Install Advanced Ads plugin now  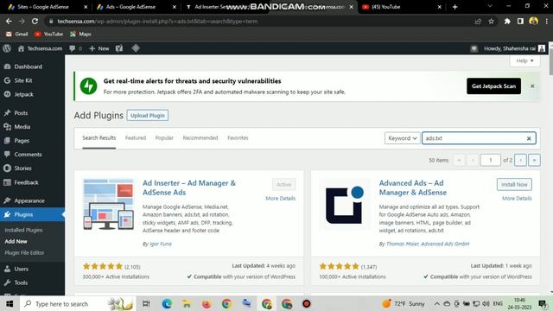pyautogui.click(x=514, y=184)
